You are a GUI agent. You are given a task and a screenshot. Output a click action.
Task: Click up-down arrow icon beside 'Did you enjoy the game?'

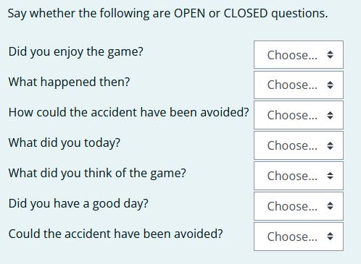331,55
